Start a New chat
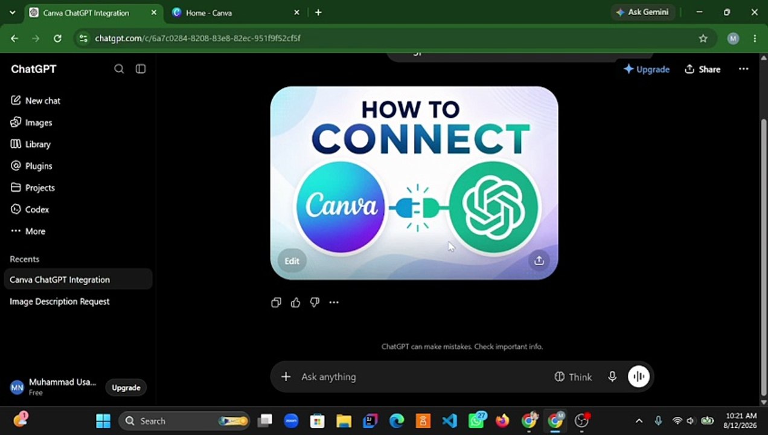 pos(36,100)
